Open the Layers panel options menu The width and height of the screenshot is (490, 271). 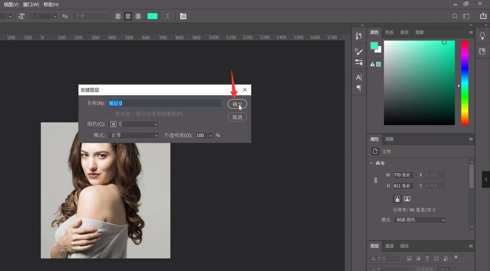pyautogui.click(x=470, y=246)
